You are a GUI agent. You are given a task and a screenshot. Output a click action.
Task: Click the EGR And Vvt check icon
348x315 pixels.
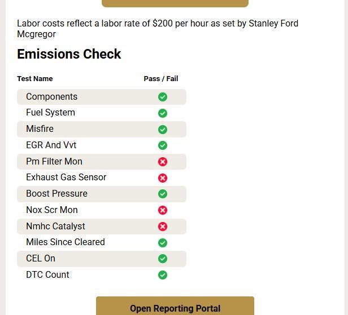(x=163, y=145)
